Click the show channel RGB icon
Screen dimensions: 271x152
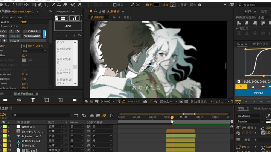point(155,101)
